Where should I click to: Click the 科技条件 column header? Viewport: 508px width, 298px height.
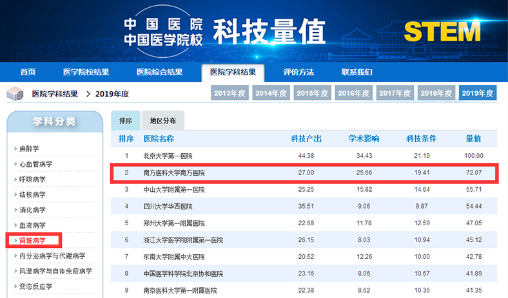422,139
